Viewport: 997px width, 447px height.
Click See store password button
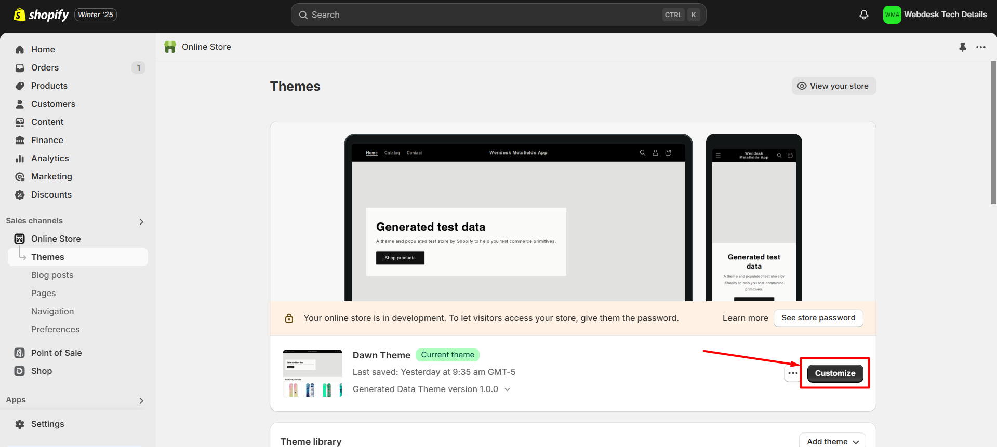pyautogui.click(x=818, y=318)
